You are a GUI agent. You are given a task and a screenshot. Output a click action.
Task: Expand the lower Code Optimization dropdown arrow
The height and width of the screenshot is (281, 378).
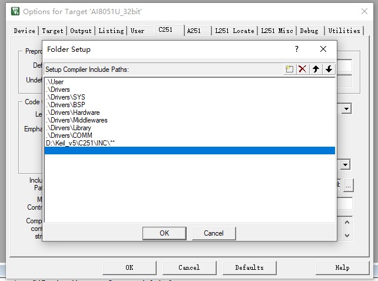point(345,165)
